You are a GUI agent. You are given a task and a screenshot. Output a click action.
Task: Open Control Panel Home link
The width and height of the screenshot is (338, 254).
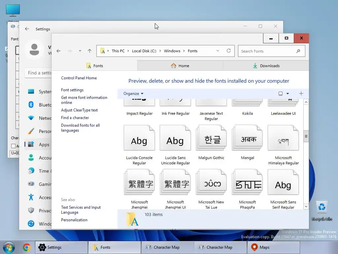[79, 78]
